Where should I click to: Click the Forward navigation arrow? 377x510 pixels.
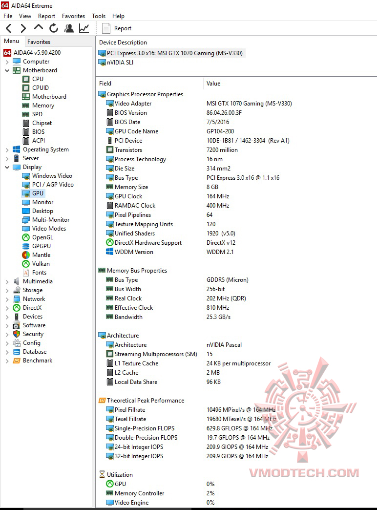pyautogui.click(x=23, y=28)
